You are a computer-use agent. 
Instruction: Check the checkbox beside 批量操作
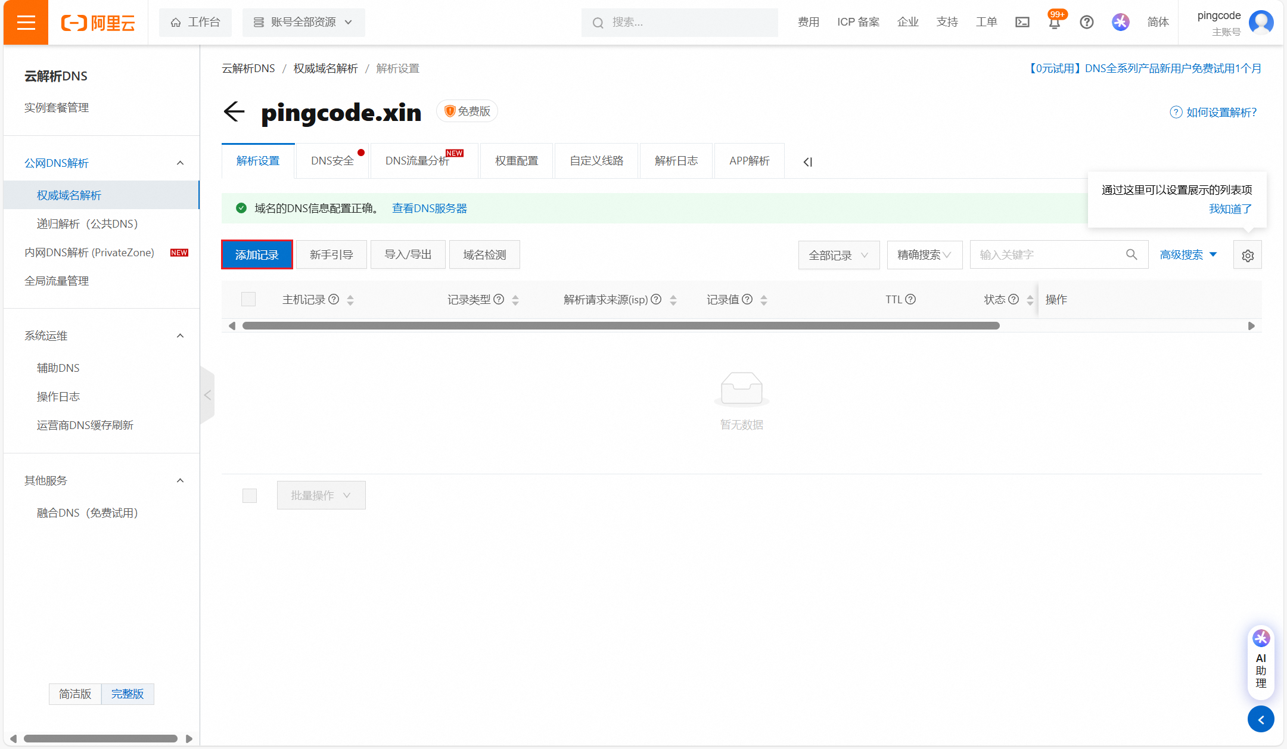pyautogui.click(x=250, y=496)
